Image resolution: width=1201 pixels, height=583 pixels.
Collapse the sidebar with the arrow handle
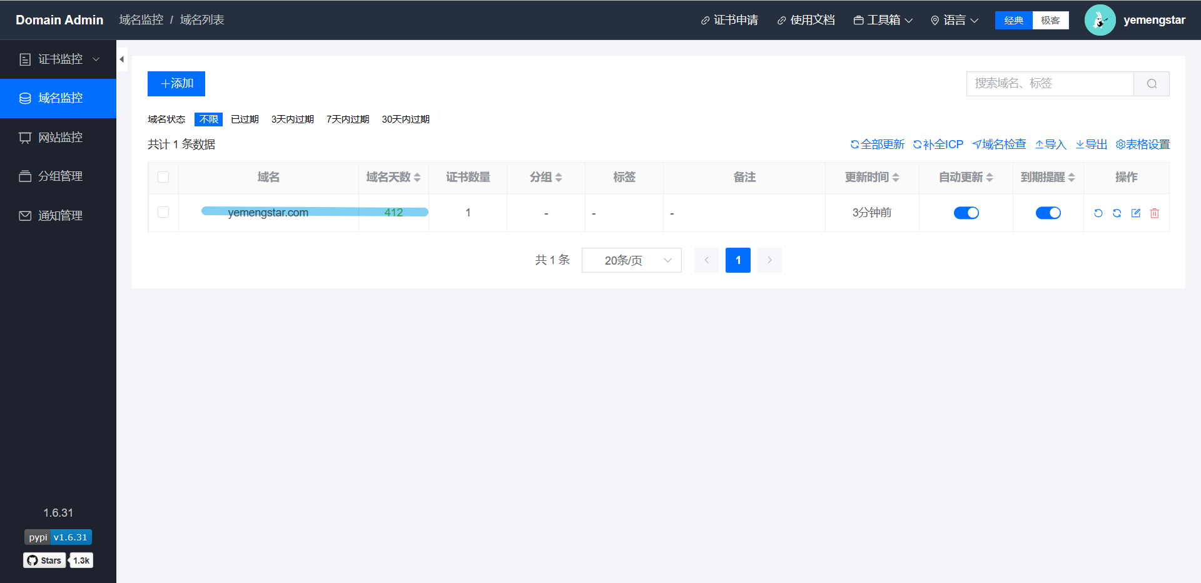click(122, 59)
